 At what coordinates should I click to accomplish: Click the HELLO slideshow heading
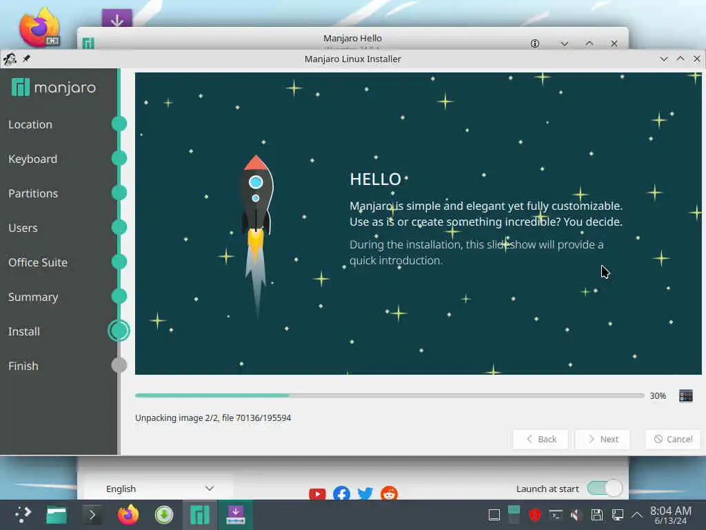(x=376, y=179)
